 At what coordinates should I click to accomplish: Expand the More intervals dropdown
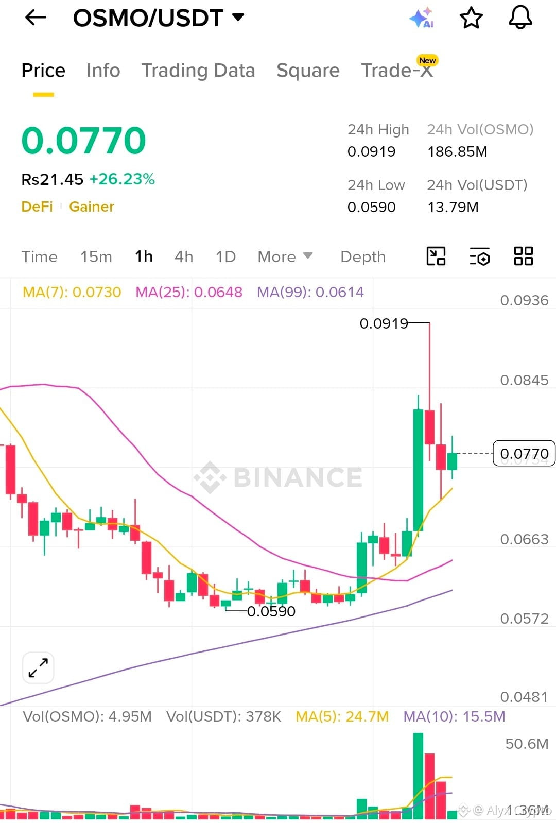coord(285,256)
